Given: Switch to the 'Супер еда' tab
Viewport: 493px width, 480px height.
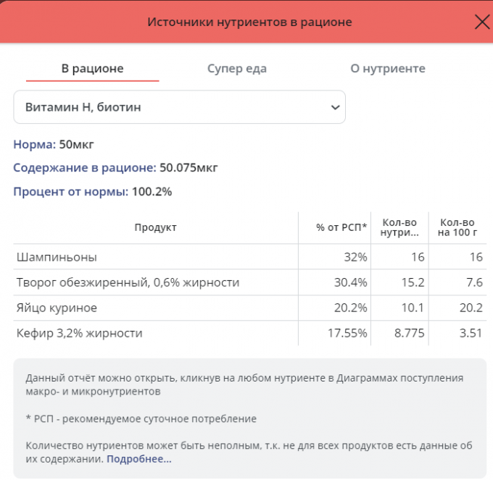Looking at the screenshot, I should pyautogui.click(x=236, y=69).
